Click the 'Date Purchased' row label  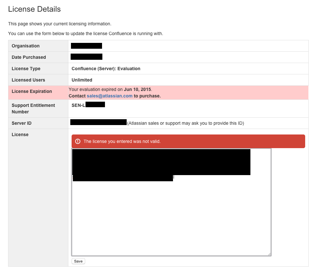(x=29, y=57)
